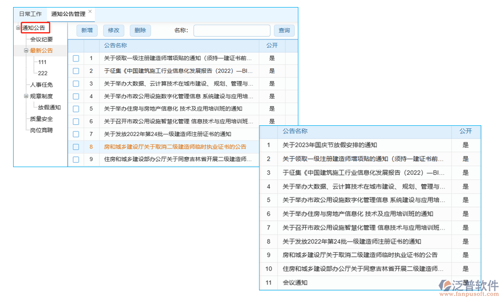Screen dimensions: 504x302
Task: Click the 查询 search button
Action: pos(284,30)
